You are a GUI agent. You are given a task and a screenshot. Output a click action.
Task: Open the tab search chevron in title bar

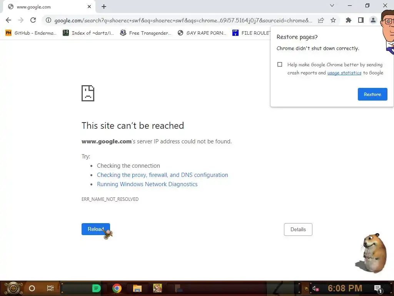pyautogui.click(x=332, y=5)
